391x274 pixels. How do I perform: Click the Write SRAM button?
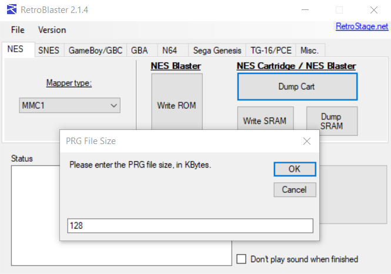(x=265, y=119)
